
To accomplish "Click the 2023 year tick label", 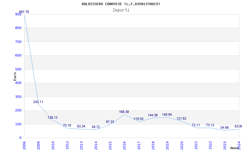I will click(x=225, y=145).
